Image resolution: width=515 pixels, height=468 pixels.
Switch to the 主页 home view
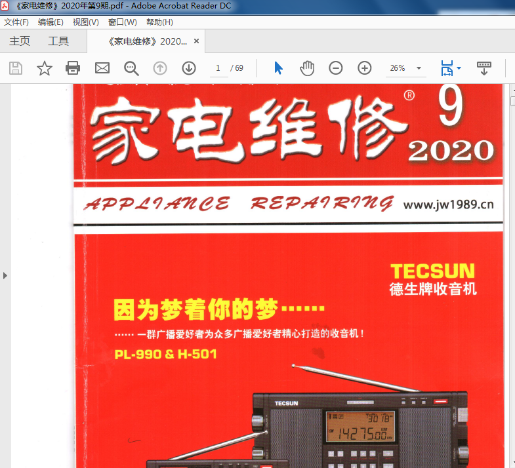point(20,41)
